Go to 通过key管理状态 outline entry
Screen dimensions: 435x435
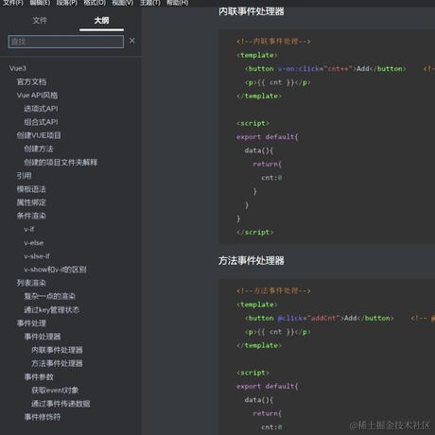tap(52, 310)
